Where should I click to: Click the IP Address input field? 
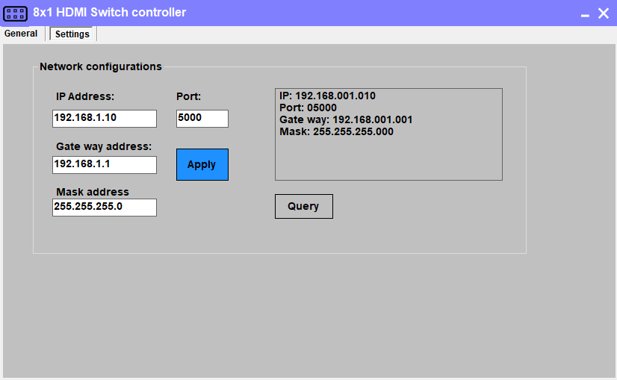point(105,118)
